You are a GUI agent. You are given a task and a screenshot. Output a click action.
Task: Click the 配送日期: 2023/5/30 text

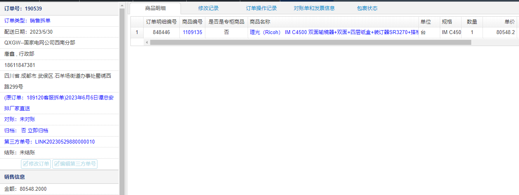point(28,32)
